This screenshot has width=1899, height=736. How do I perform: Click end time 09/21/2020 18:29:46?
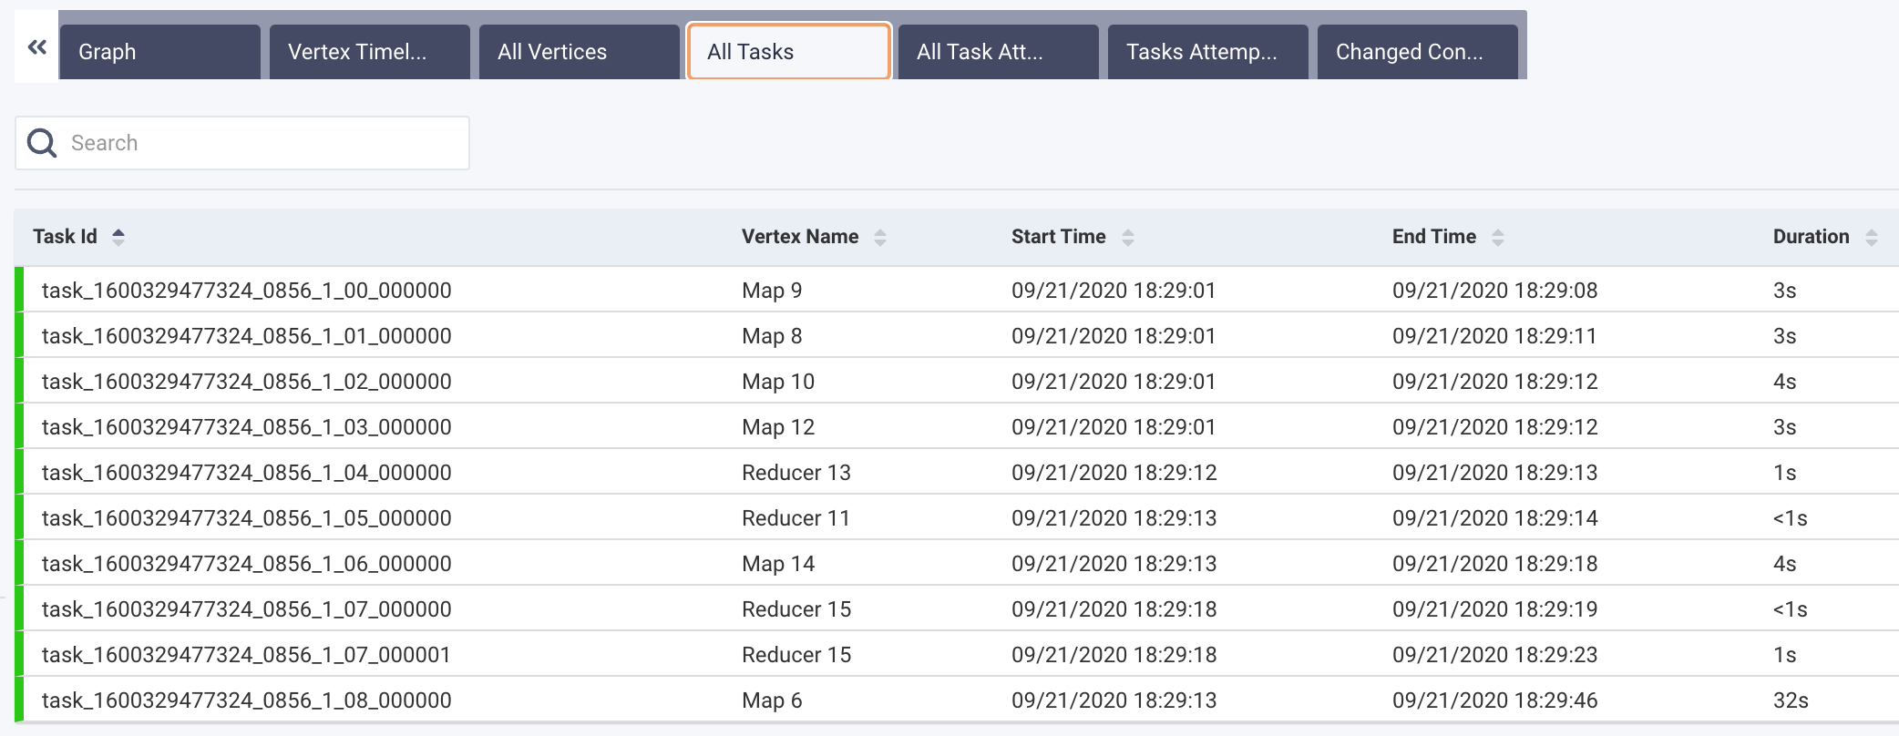(x=1495, y=700)
